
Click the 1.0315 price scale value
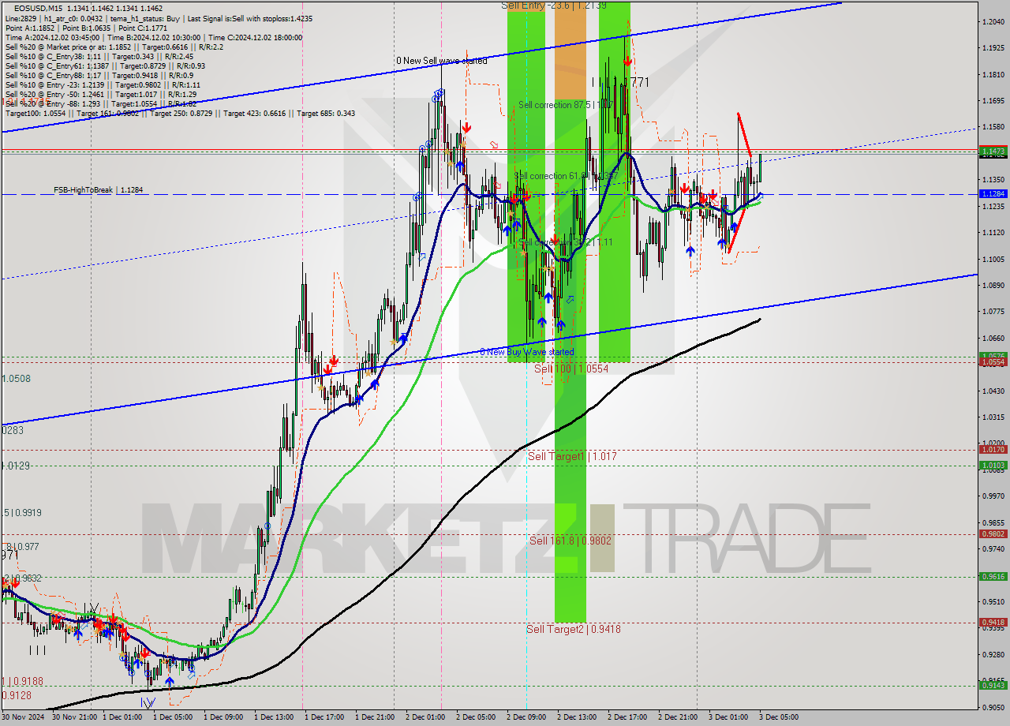993,417
